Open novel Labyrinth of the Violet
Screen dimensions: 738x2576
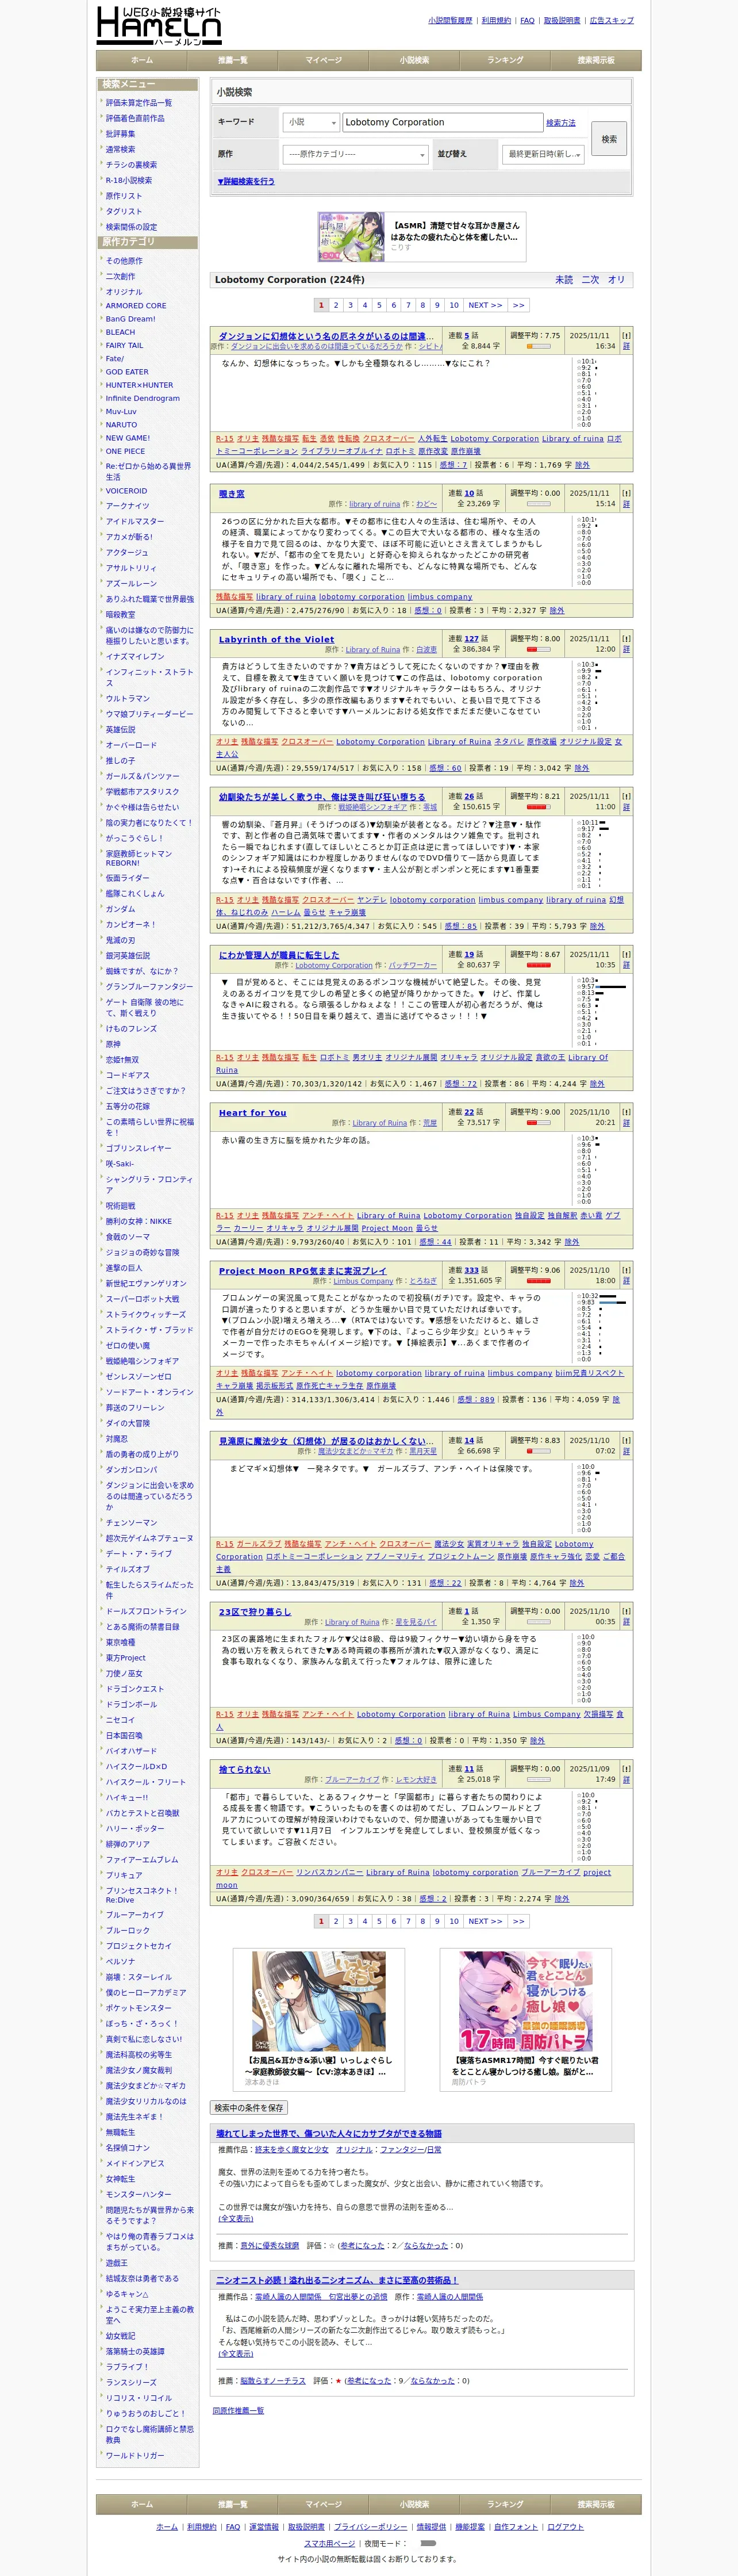point(277,639)
